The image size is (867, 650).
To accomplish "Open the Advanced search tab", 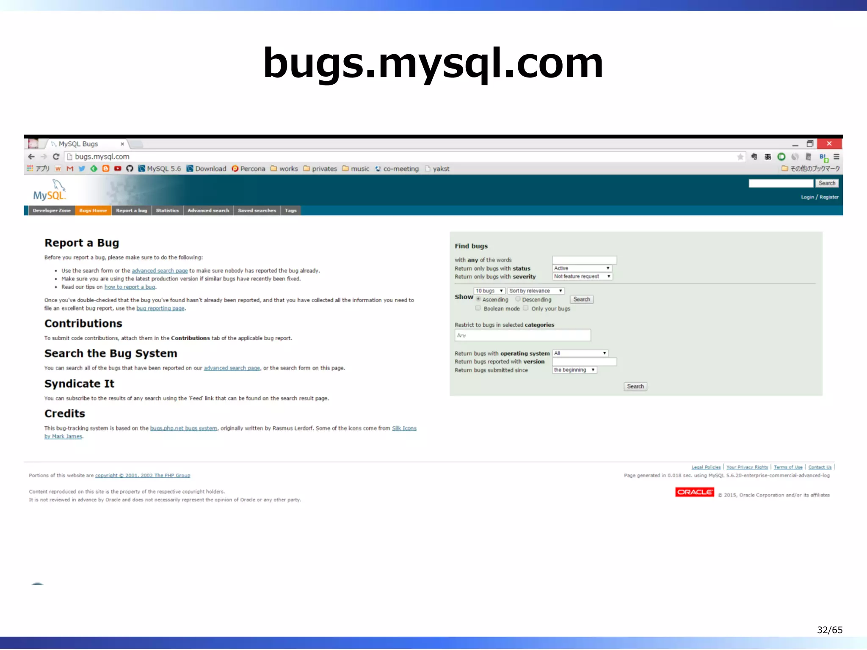I will pos(208,210).
